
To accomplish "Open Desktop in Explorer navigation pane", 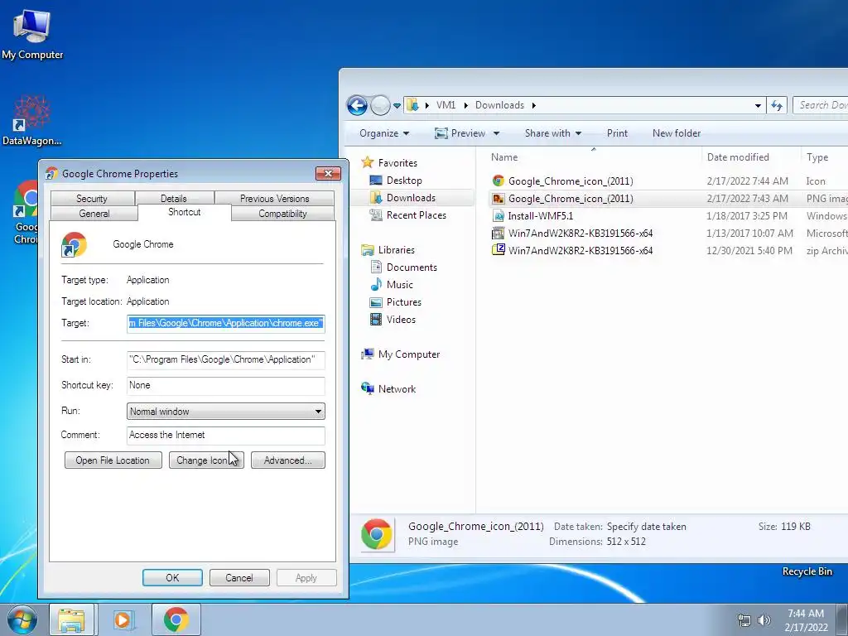I will click(403, 180).
